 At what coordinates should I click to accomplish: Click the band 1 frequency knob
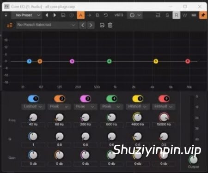pyautogui.click(x=33, y=118)
